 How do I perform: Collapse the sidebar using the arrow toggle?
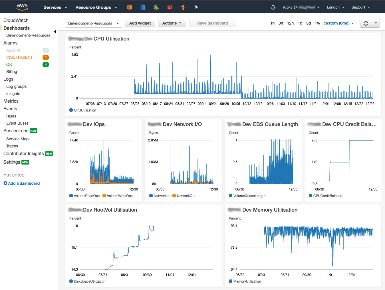click(55, 32)
